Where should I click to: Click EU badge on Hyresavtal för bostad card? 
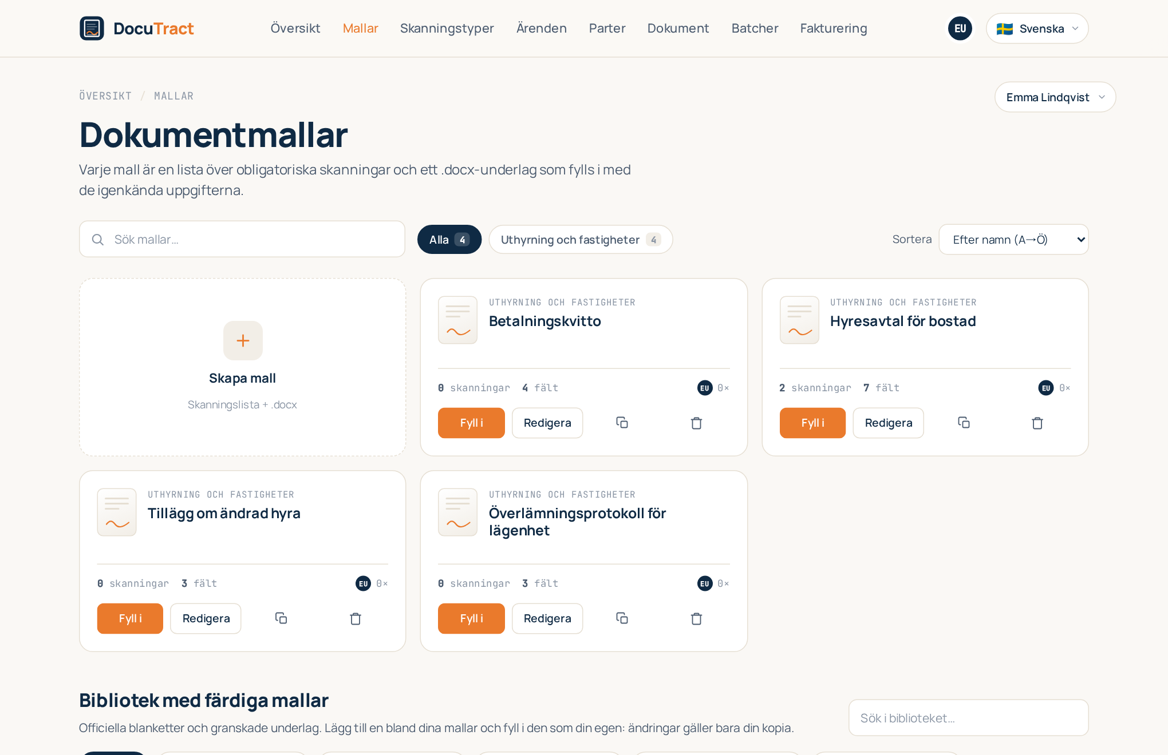point(1046,388)
